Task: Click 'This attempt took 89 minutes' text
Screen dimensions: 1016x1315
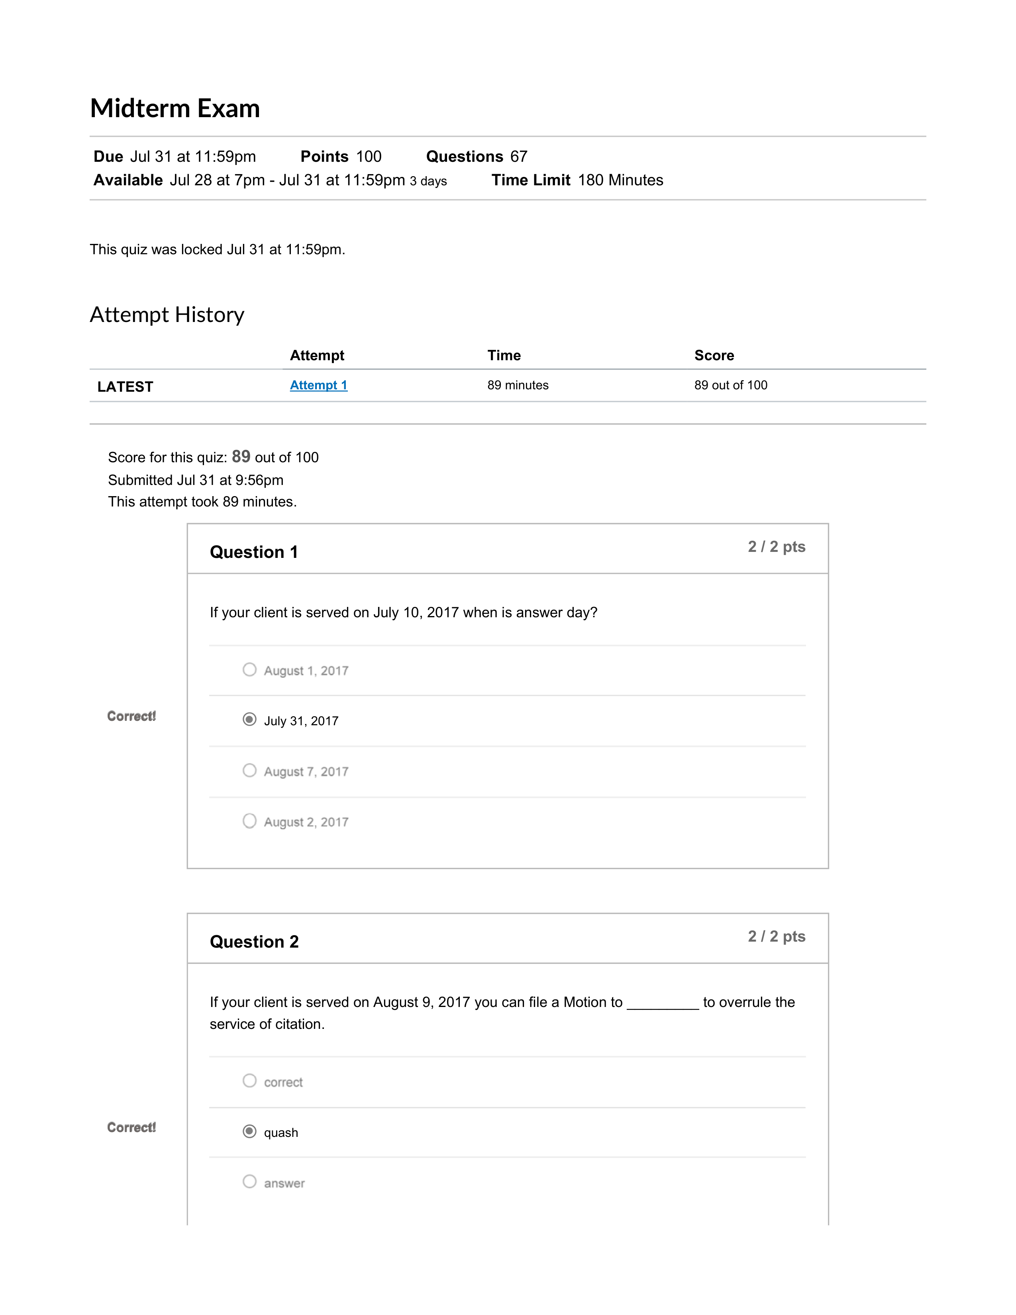Action: click(202, 502)
